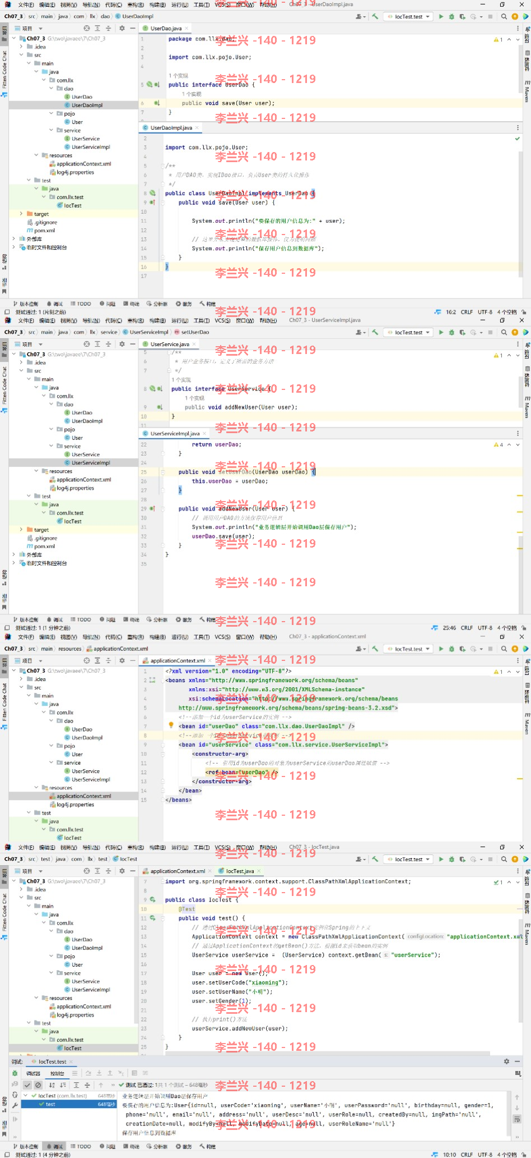This screenshot has height=1158, width=531.
Task: Toggle show passed tests in debug panel
Action: point(27,1085)
